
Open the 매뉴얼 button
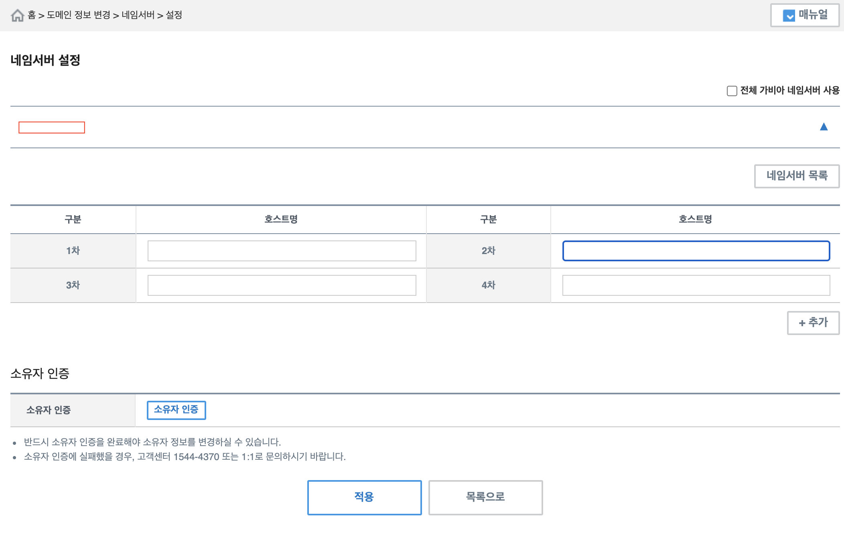(804, 15)
